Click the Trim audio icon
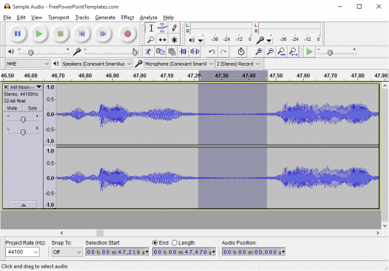Viewport: 389px width, 271px height. point(183,52)
